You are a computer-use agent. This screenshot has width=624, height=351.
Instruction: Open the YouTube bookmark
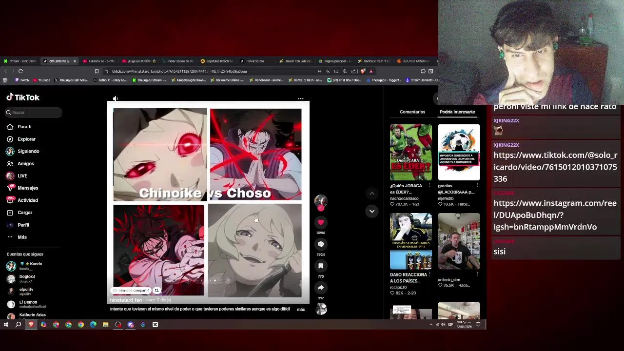click(41, 80)
